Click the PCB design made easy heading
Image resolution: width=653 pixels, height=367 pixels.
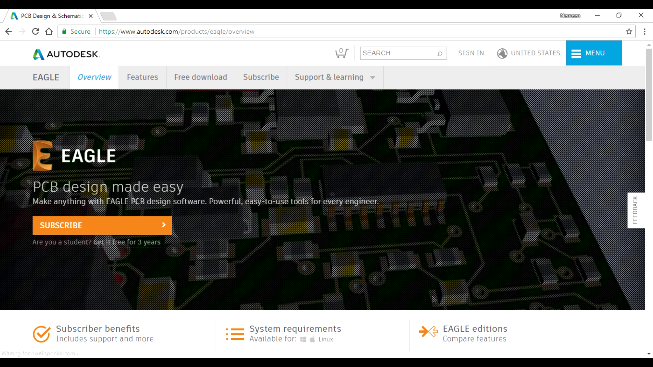pyautogui.click(x=108, y=187)
